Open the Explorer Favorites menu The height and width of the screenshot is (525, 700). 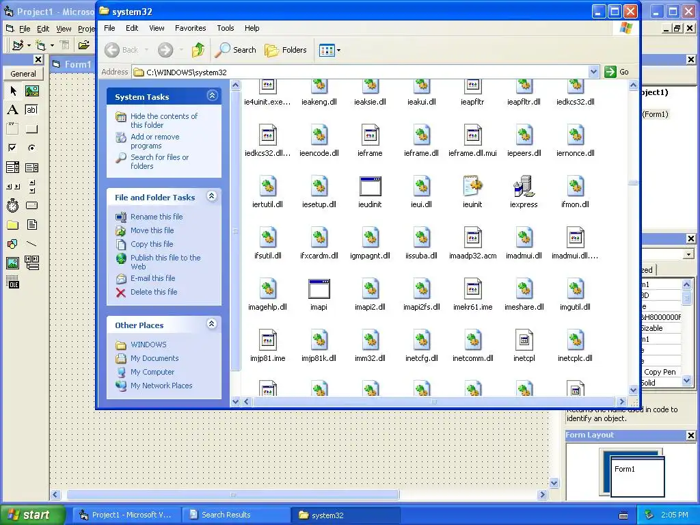[191, 28]
